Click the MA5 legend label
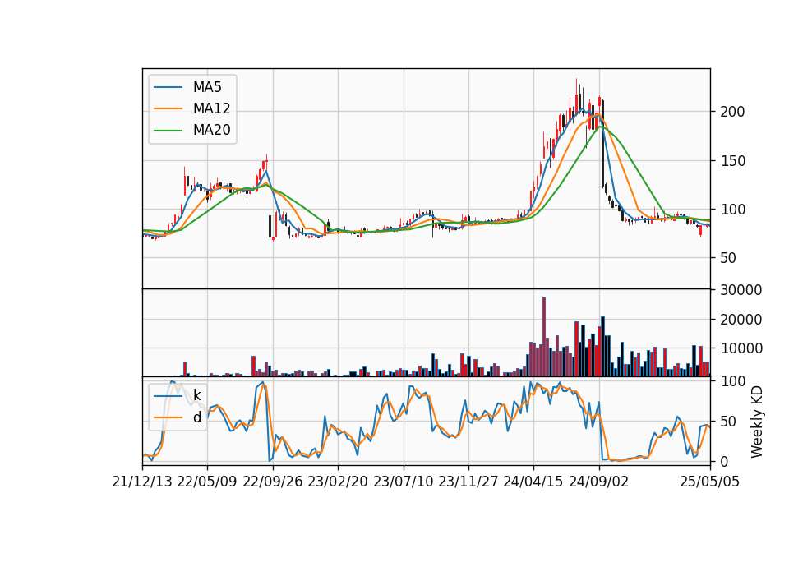 [207, 87]
